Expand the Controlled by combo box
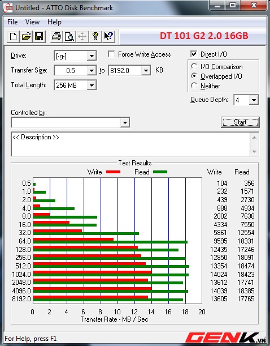Viewport: 270px width, 346px height. pos(125,122)
